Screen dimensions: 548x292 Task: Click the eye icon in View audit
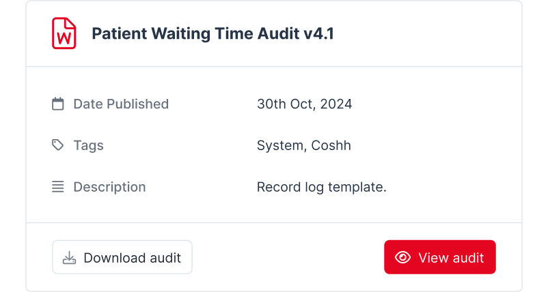pyautogui.click(x=402, y=257)
